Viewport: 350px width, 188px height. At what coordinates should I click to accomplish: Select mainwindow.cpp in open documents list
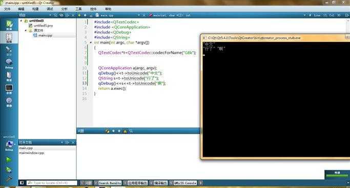tap(31, 153)
